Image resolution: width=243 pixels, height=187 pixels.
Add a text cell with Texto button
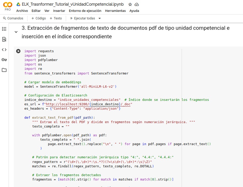56,18
